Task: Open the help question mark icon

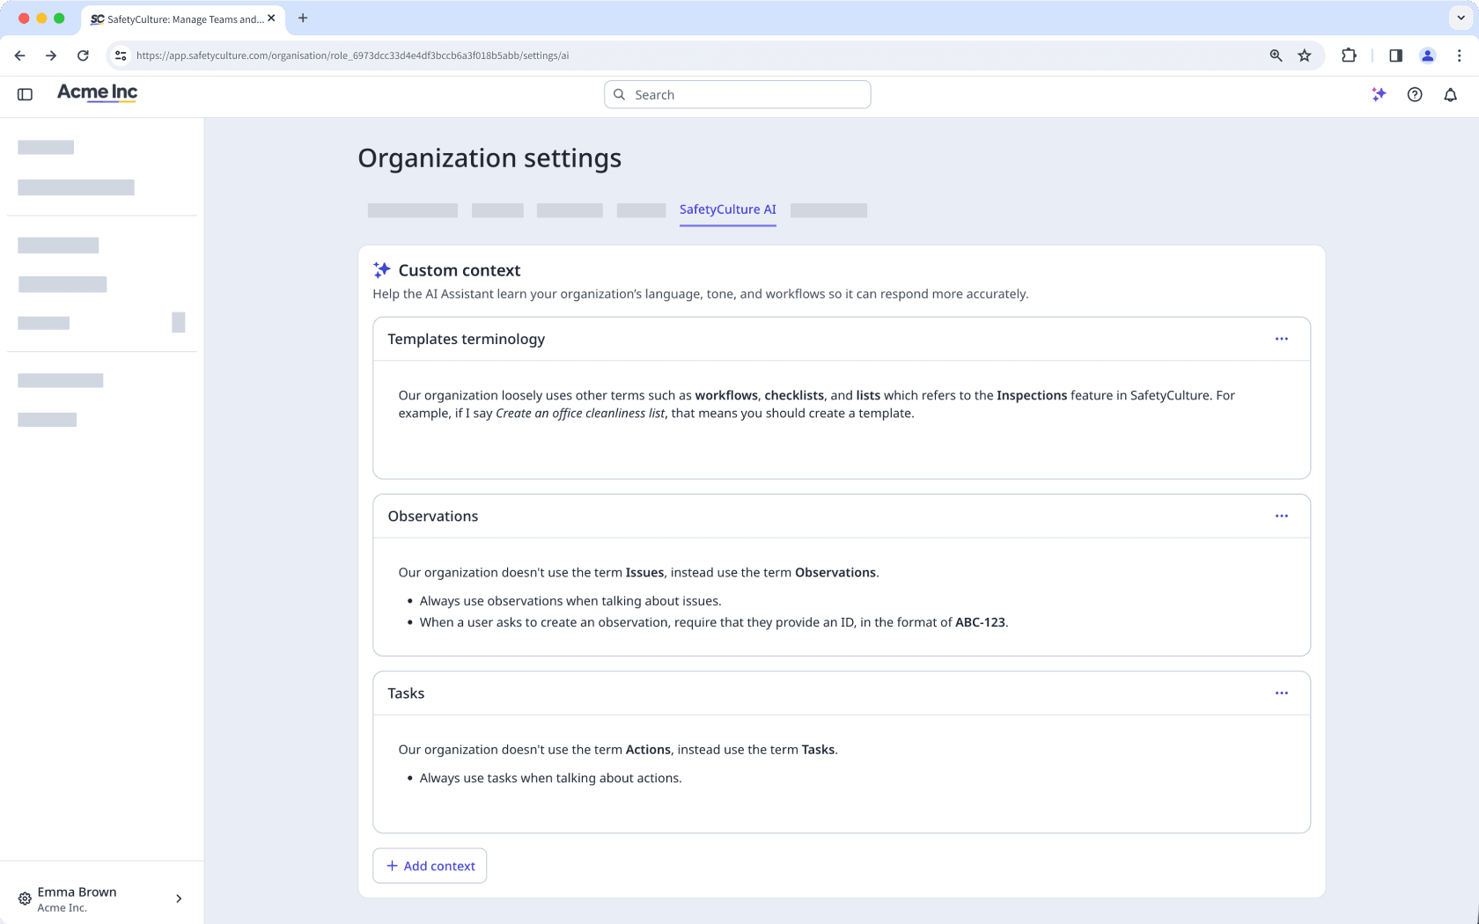Action: click(x=1415, y=94)
